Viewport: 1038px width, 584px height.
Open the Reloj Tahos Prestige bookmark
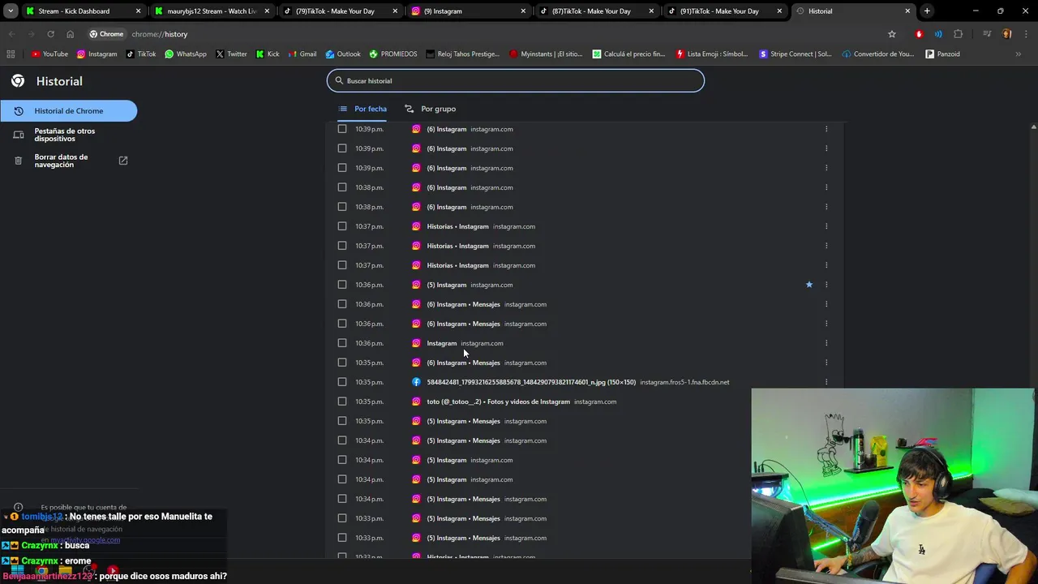tap(462, 54)
